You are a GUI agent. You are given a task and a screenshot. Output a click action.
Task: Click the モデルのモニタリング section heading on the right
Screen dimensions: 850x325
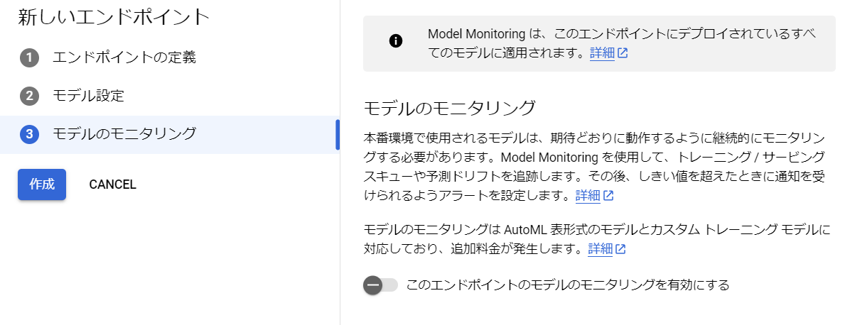pyautogui.click(x=449, y=107)
